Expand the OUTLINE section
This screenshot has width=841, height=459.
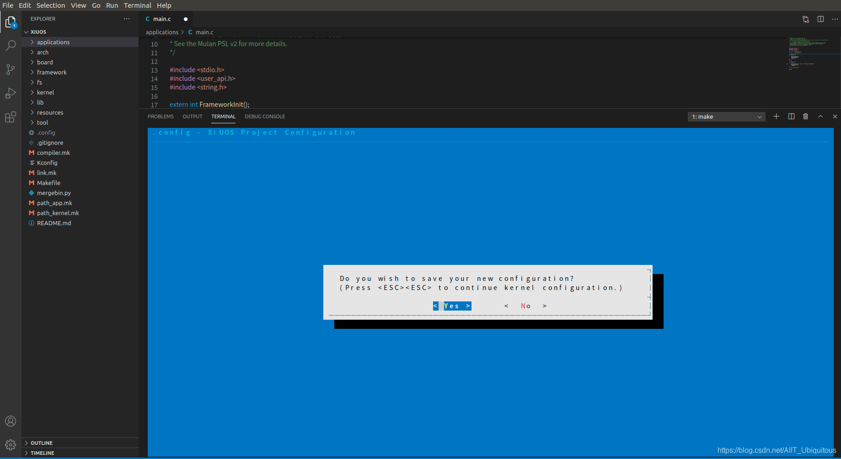42,443
